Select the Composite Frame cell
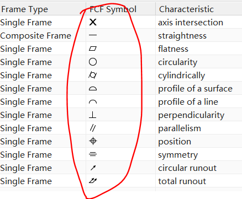 [36, 35]
